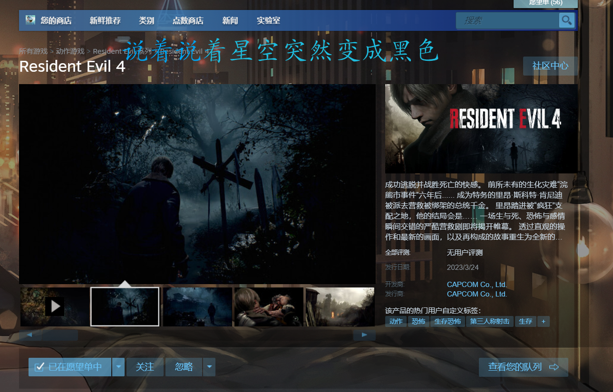Click the 忽略 ignore button

(184, 367)
